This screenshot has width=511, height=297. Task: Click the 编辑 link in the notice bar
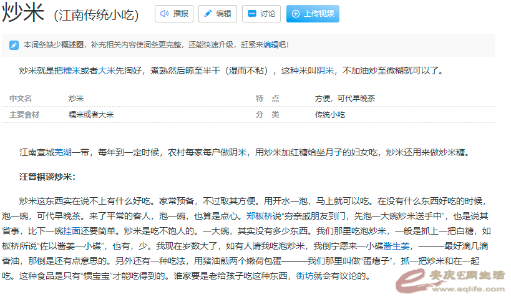(x=270, y=45)
